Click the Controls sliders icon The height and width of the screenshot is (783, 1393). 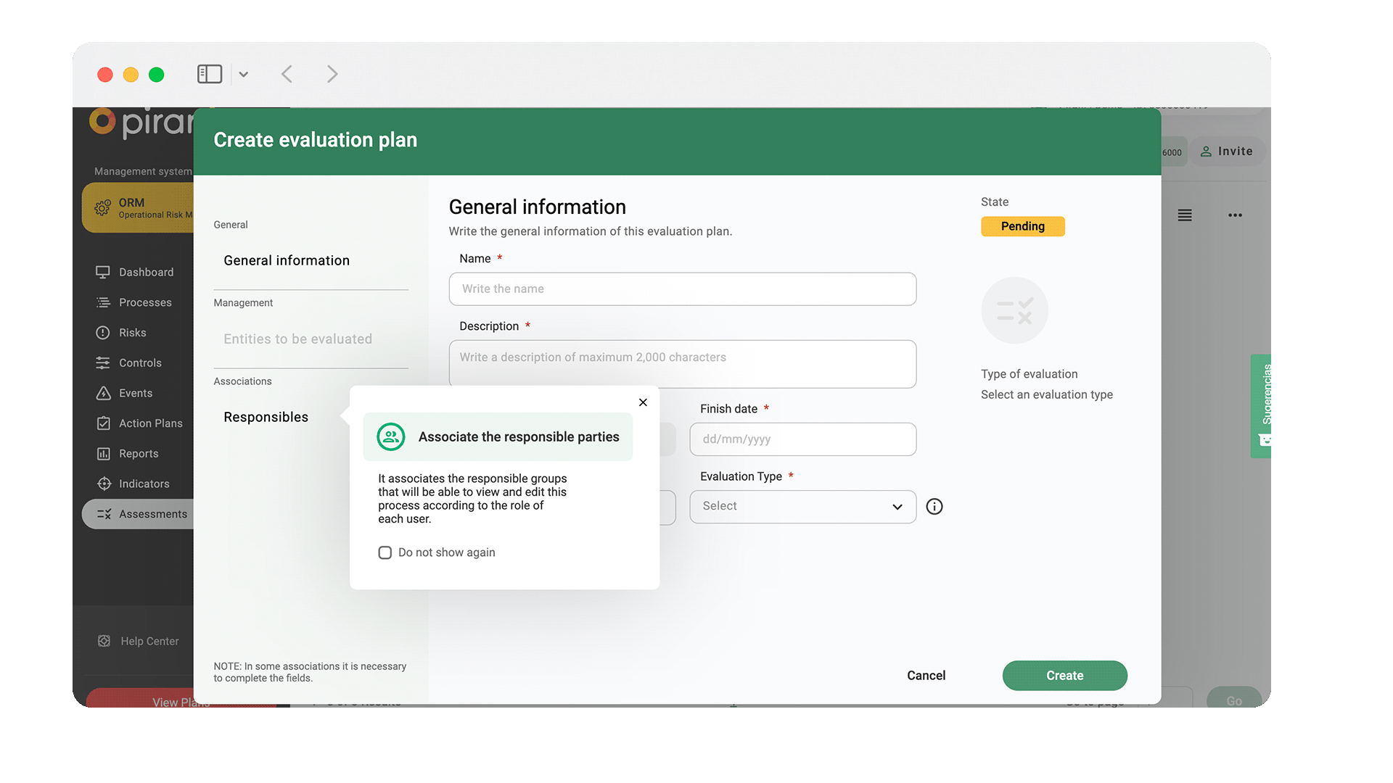103,363
